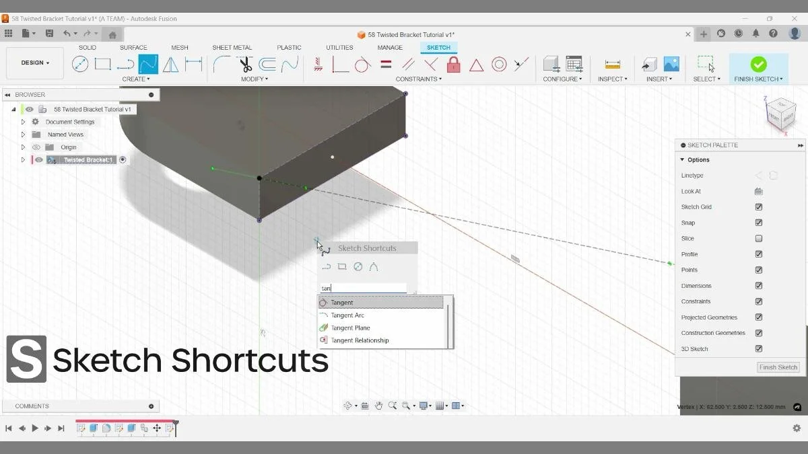
Task: Hide the Twisted Bracket:1 body
Action: (38, 159)
